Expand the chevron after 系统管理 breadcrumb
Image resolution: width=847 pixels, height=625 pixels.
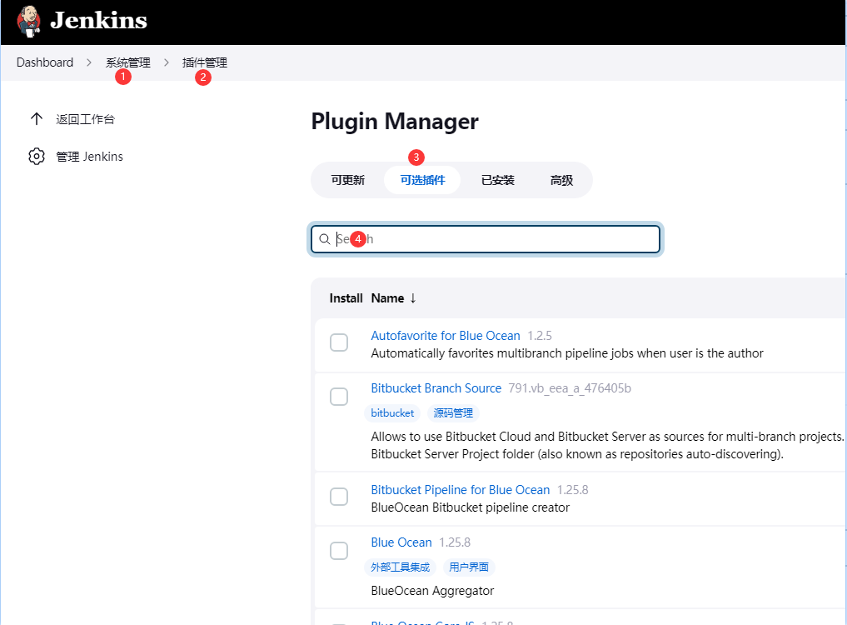(x=167, y=62)
